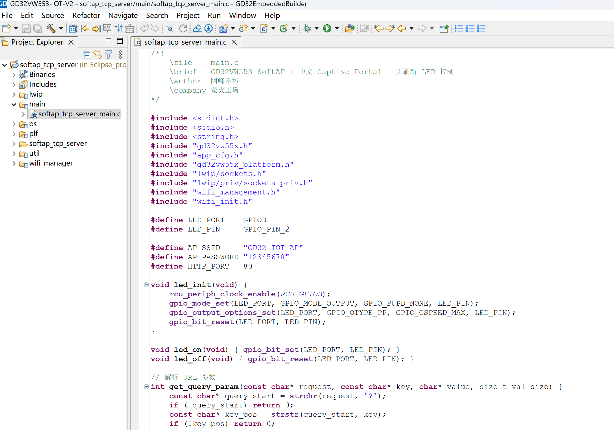Image resolution: width=614 pixels, height=430 pixels.
Task: Collapse the main folder node
Action: tap(14, 104)
